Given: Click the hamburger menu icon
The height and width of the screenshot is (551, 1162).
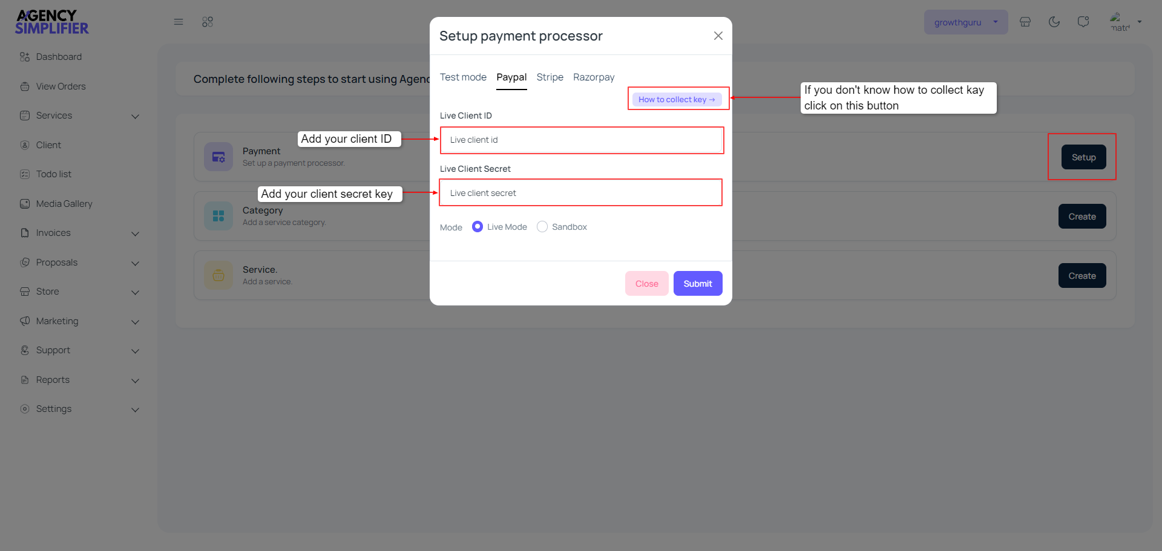Looking at the screenshot, I should pos(179,22).
